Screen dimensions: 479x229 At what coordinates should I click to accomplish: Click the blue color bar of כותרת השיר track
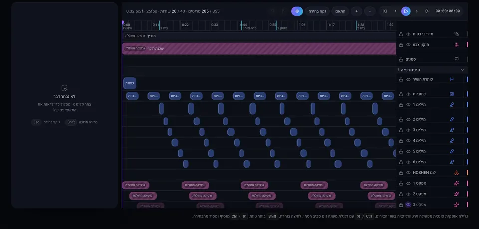(x=467, y=79)
